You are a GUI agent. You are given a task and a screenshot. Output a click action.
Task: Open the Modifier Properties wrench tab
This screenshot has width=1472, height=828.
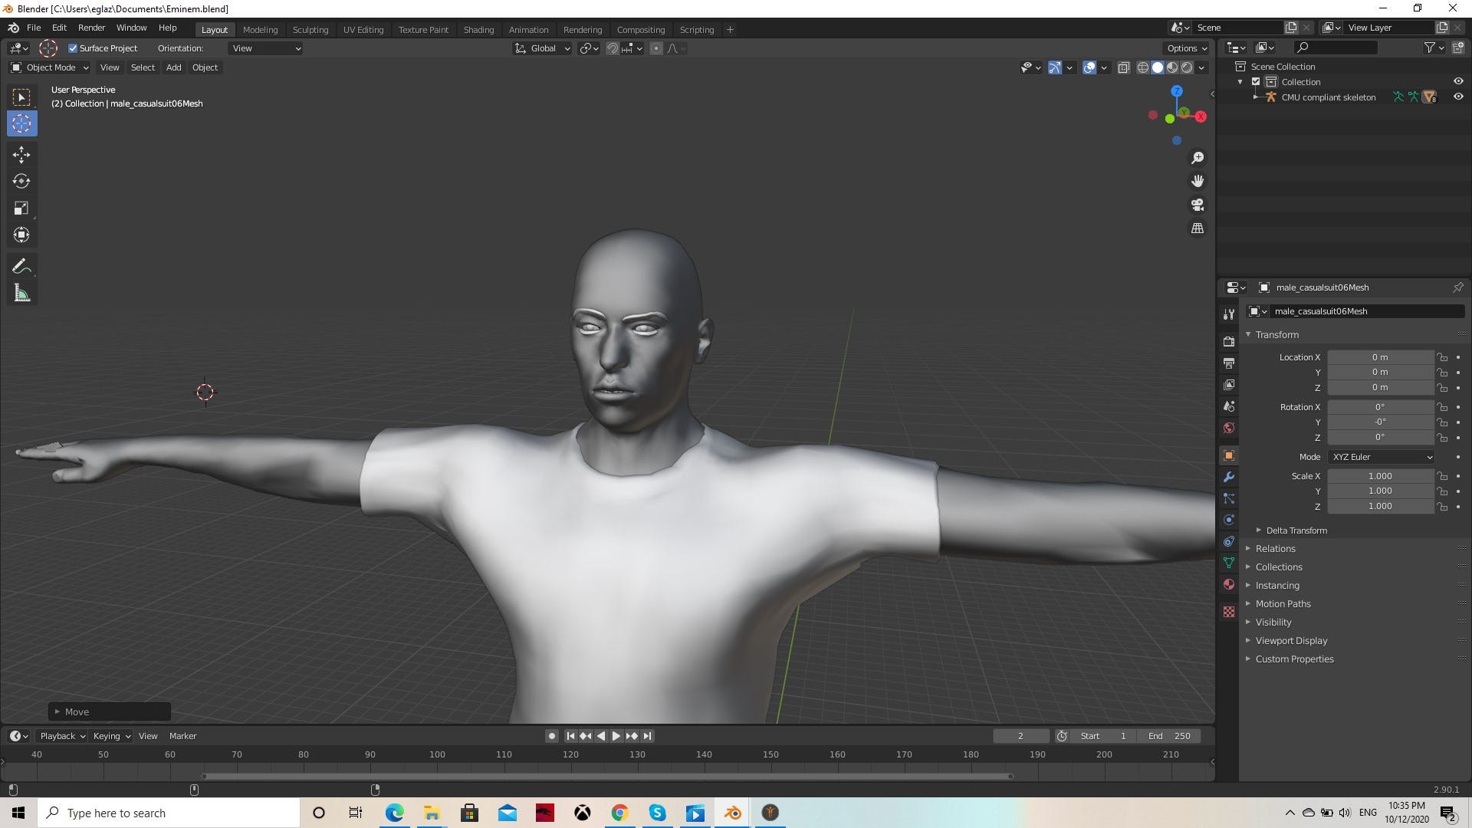[x=1229, y=477]
